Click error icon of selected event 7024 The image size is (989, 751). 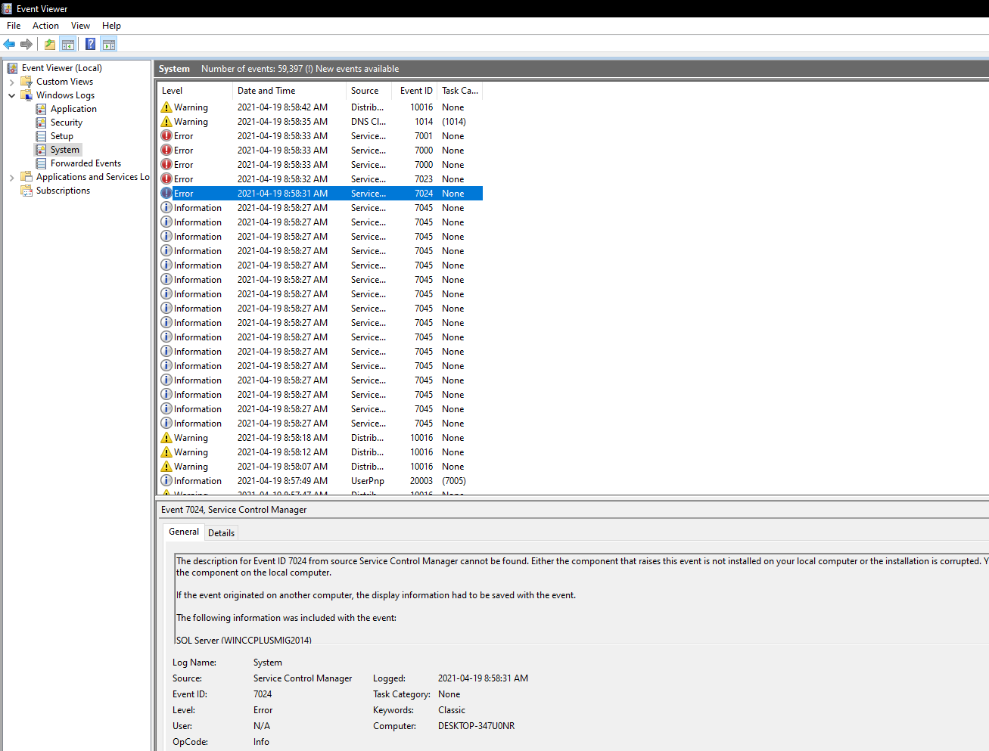point(166,194)
